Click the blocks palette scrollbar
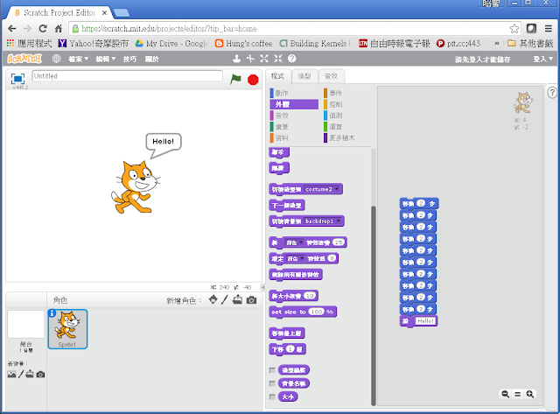Screen dimensions: 560x414 point(374,305)
